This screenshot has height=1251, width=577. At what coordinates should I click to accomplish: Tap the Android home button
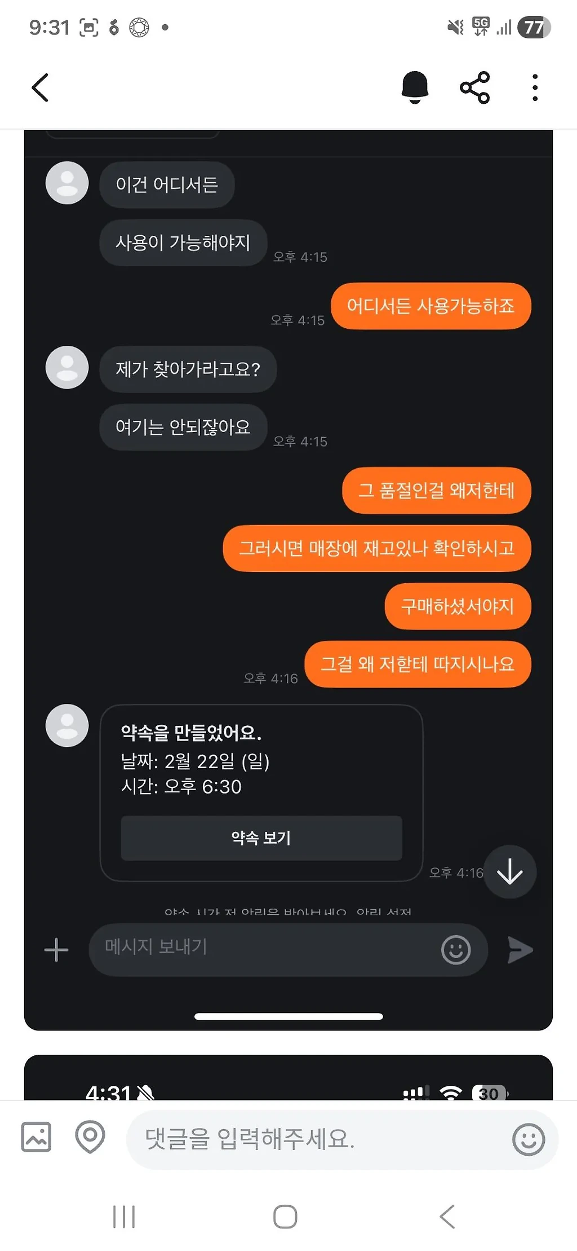(x=285, y=1217)
